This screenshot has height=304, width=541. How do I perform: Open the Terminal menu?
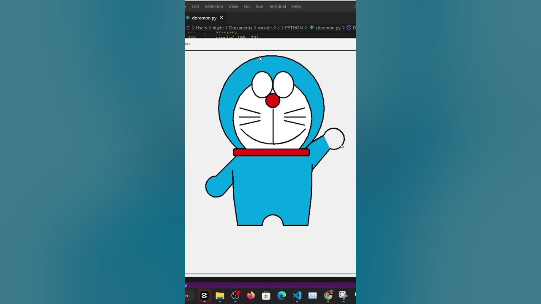click(x=277, y=6)
